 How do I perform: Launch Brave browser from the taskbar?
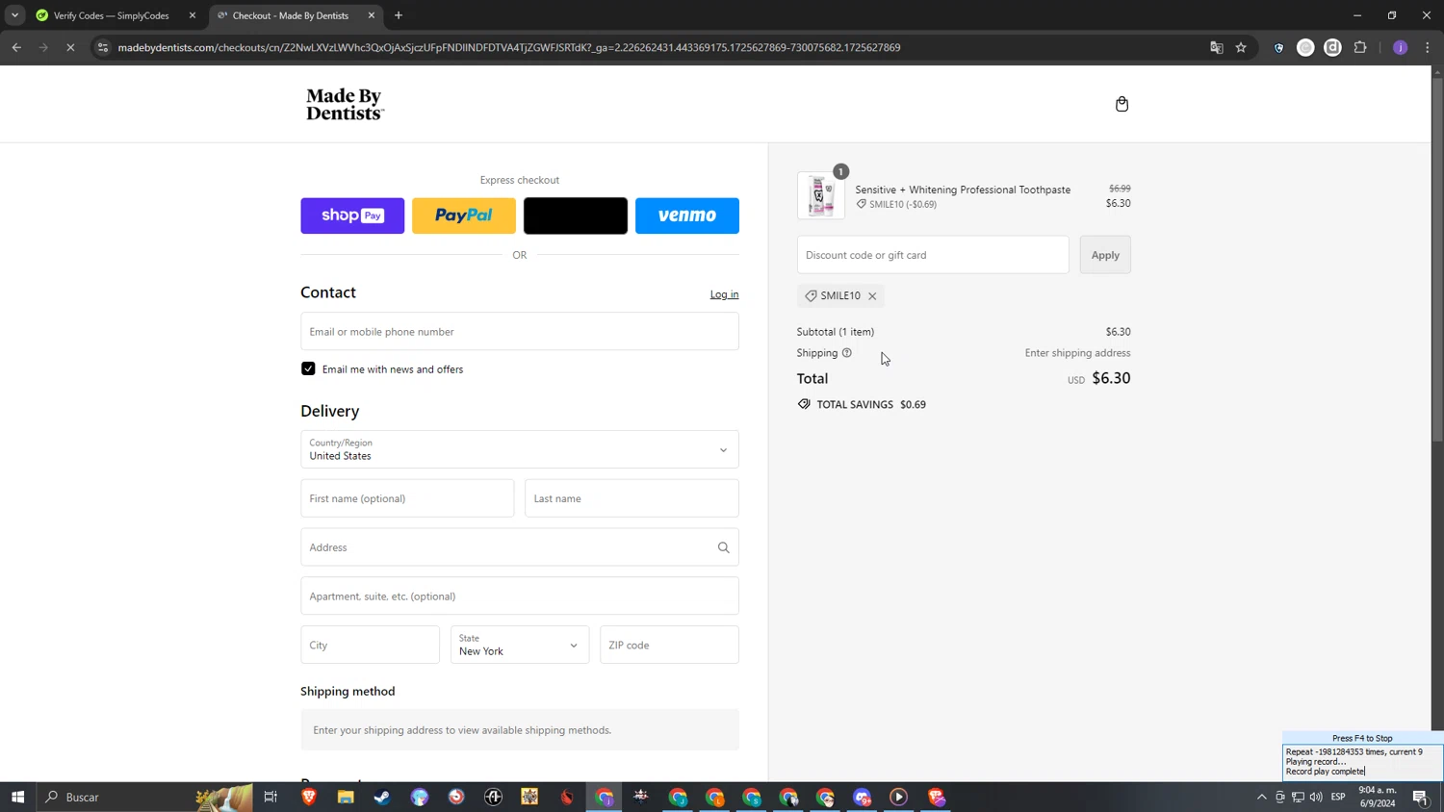point(309,797)
